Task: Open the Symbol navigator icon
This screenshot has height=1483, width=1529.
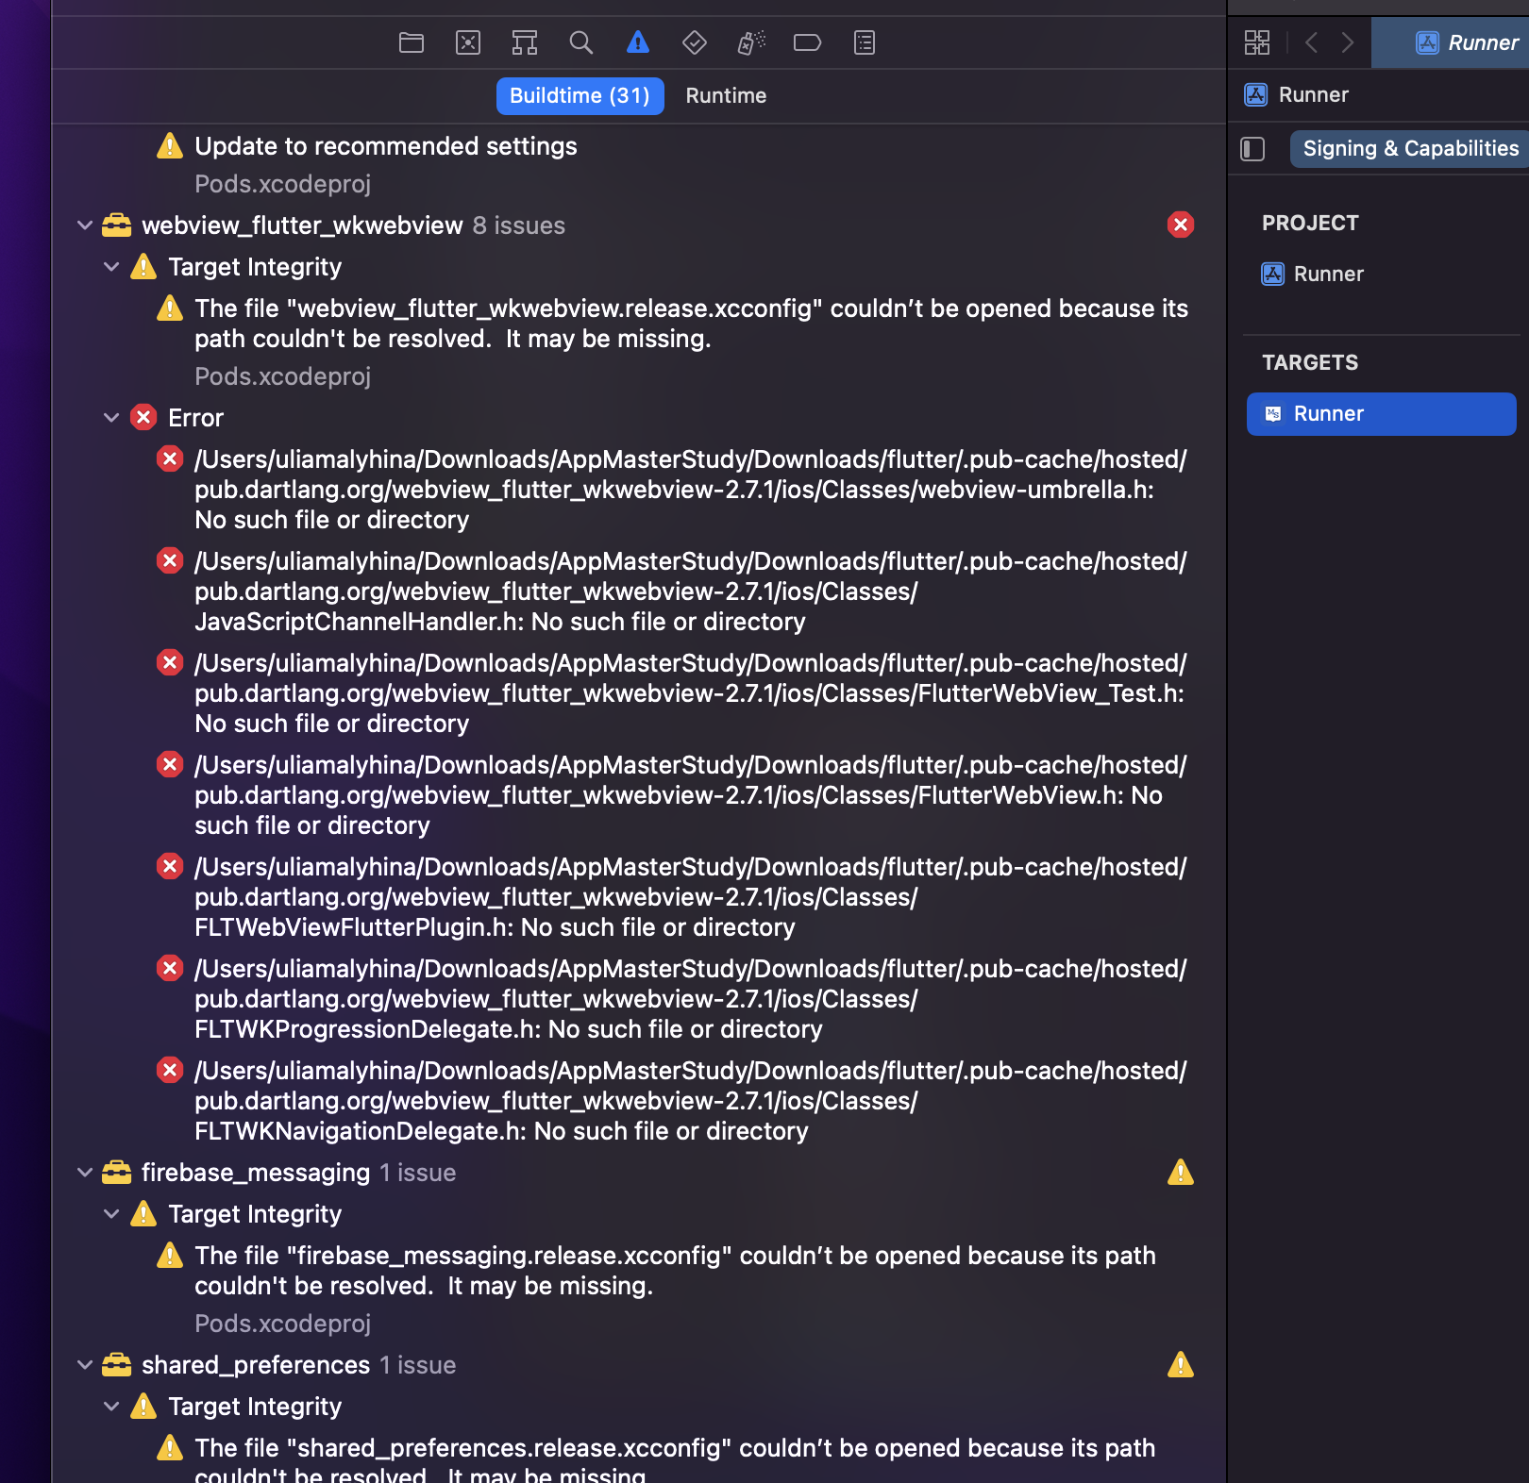Action: (x=525, y=42)
